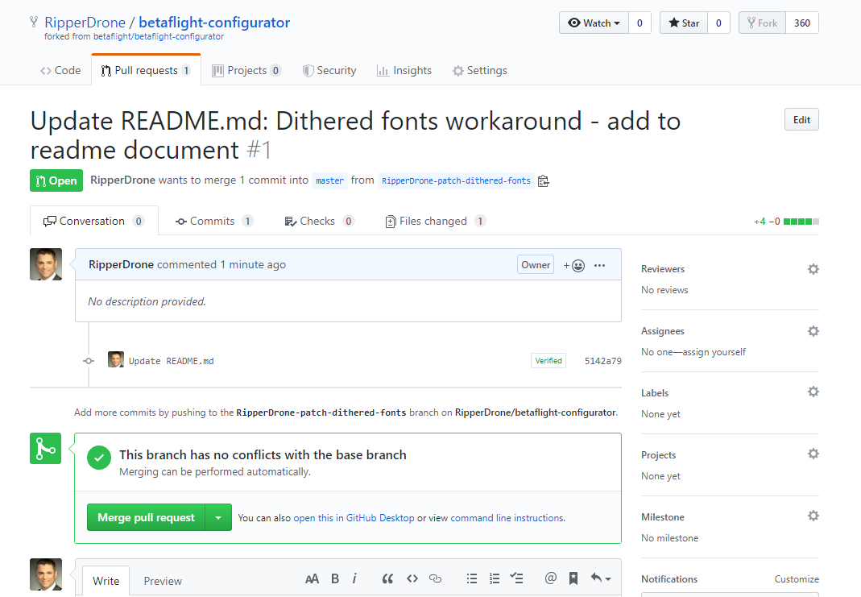Open commit hash 5142a79
The height and width of the screenshot is (597, 861).
(603, 361)
